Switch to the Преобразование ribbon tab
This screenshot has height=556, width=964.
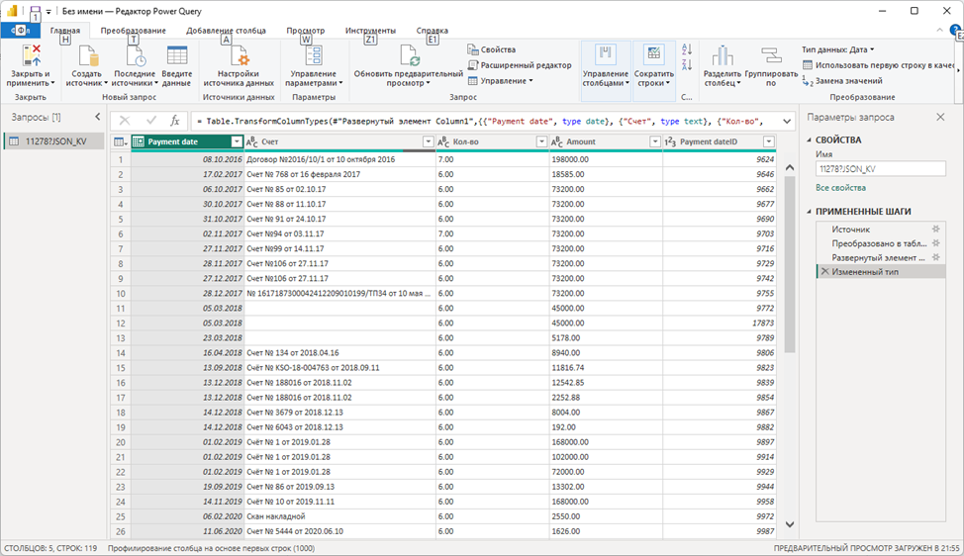click(x=133, y=30)
